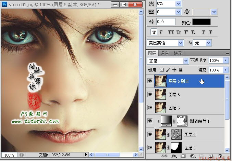Click the add layer style fx icon
This screenshot has height=161, width=232.
click(x=174, y=156)
